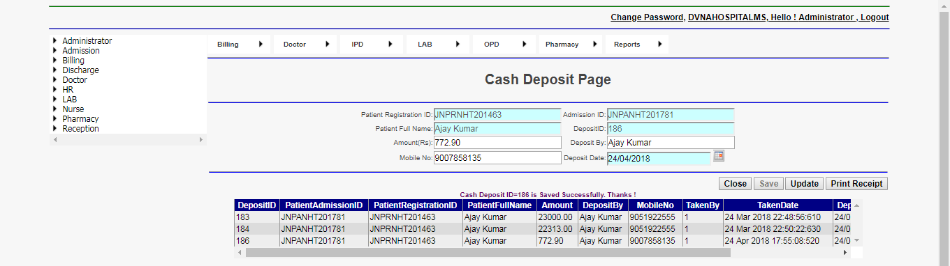Click the 24 Mar 2018 22:48:56:610 cell

coord(778,217)
